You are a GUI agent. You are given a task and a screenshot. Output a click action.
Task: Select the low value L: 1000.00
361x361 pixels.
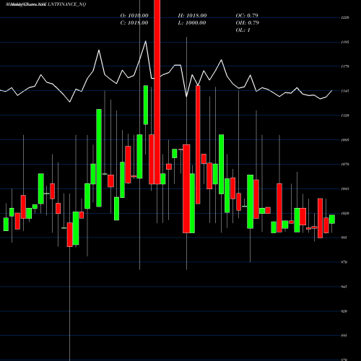(x=192, y=22)
